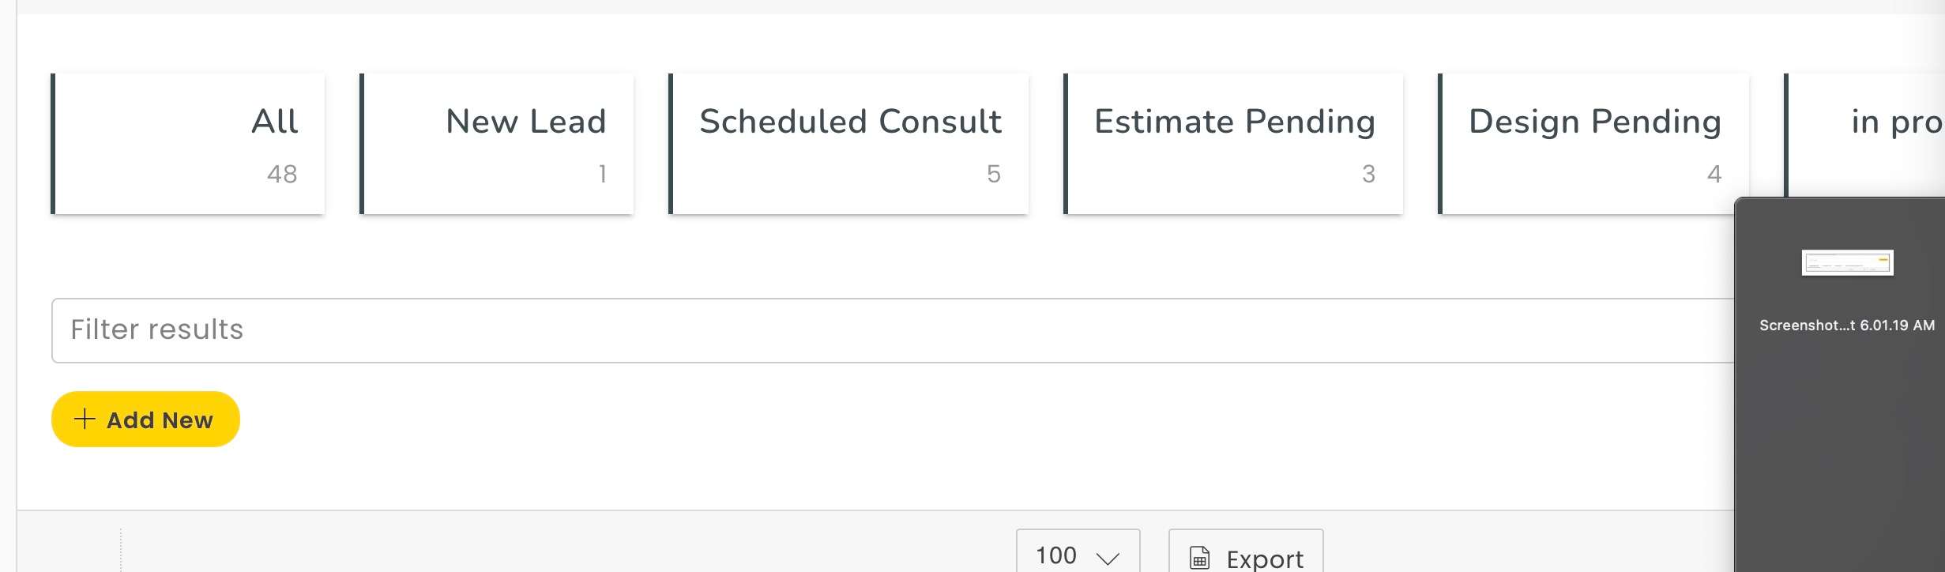Click the count 3 under Estimate Pending
Viewport: 1945px width, 572px height.
pyautogui.click(x=1368, y=174)
